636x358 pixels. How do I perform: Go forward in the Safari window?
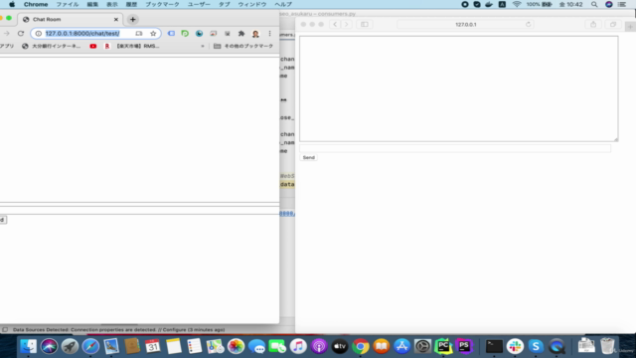[x=347, y=24]
